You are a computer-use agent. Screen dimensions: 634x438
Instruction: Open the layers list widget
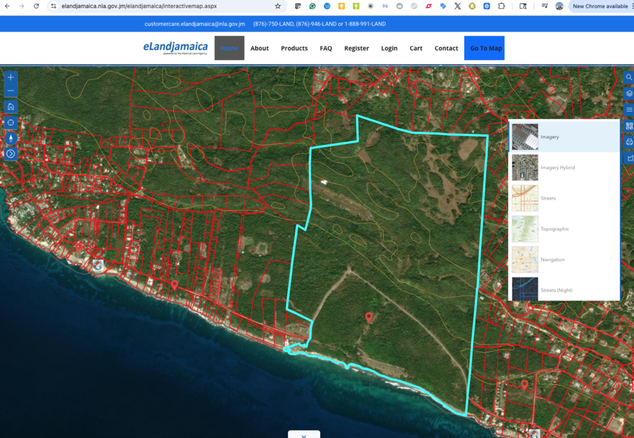pos(629,94)
